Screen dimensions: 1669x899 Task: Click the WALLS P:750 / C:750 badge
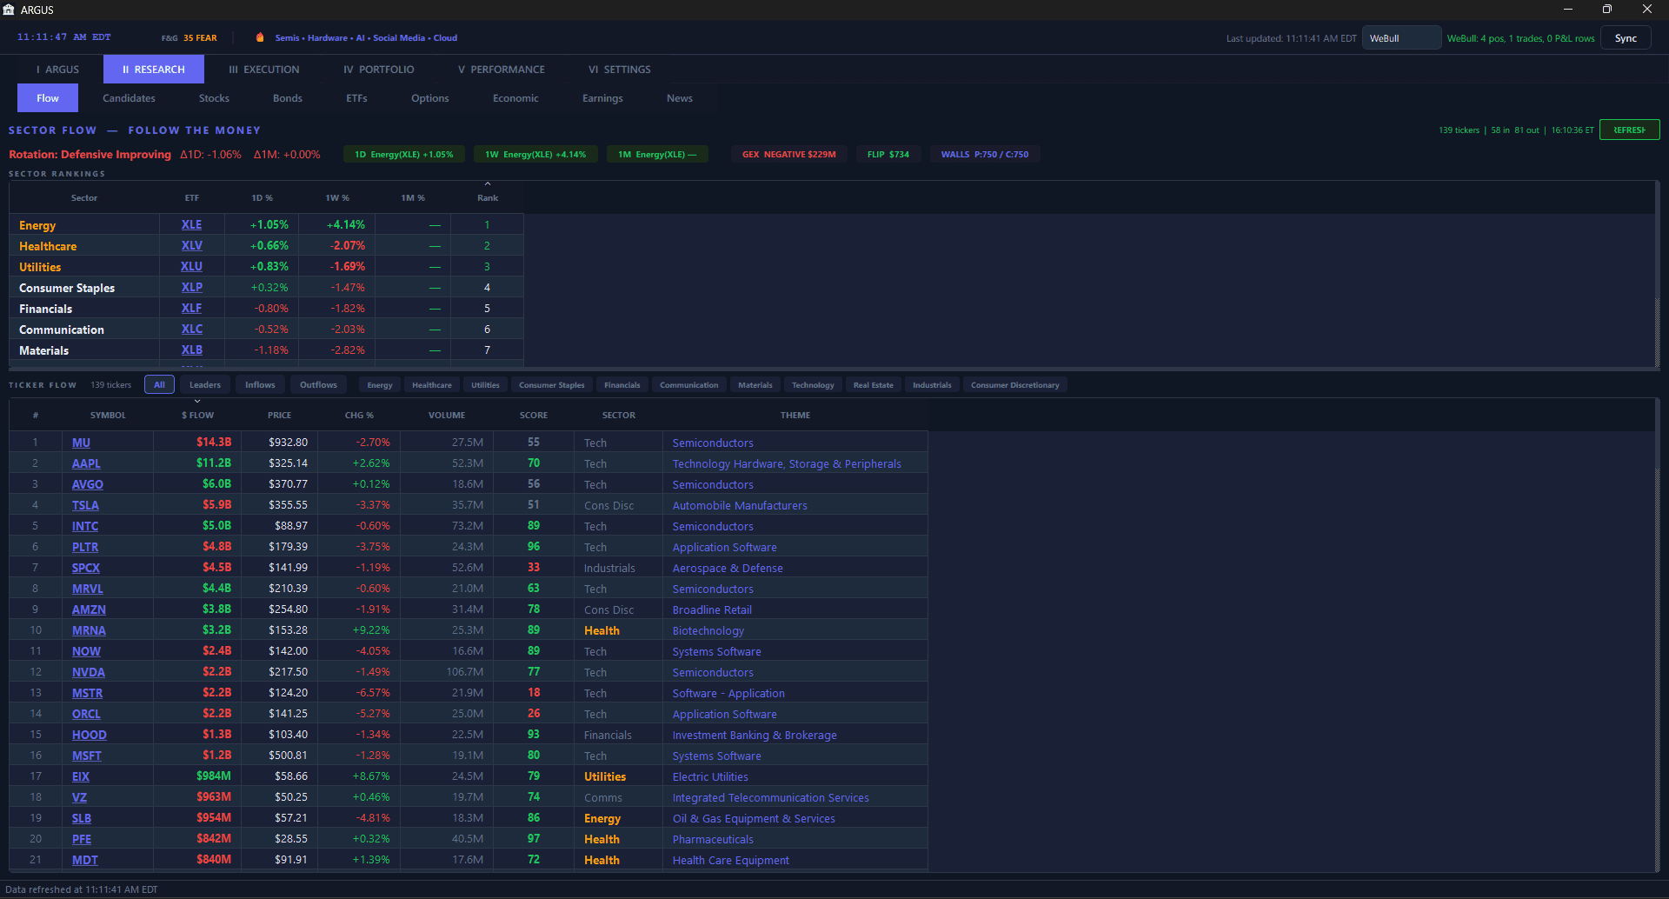point(984,155)
